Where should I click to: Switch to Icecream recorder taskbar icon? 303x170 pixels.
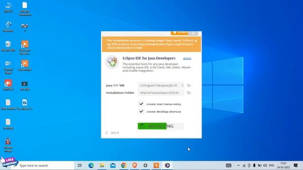[156, 165]
